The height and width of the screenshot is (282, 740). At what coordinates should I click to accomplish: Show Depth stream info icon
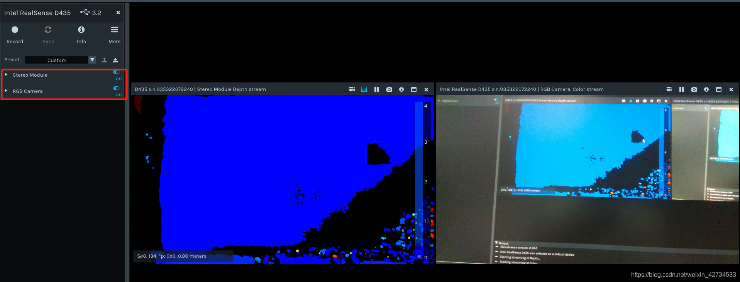[401, 89]
